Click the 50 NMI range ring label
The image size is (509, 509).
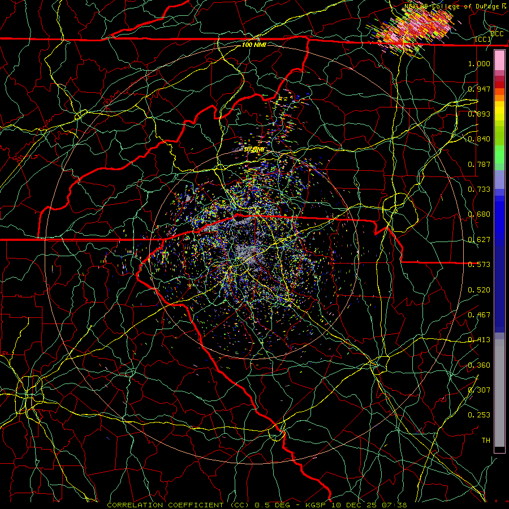pyautogui.click(x=254, y=150)
